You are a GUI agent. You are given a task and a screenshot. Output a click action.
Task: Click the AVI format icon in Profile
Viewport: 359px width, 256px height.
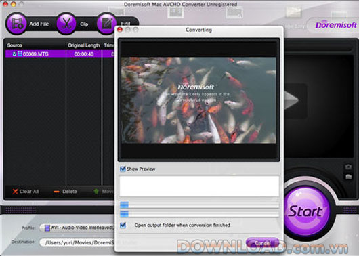click(47, 228)
